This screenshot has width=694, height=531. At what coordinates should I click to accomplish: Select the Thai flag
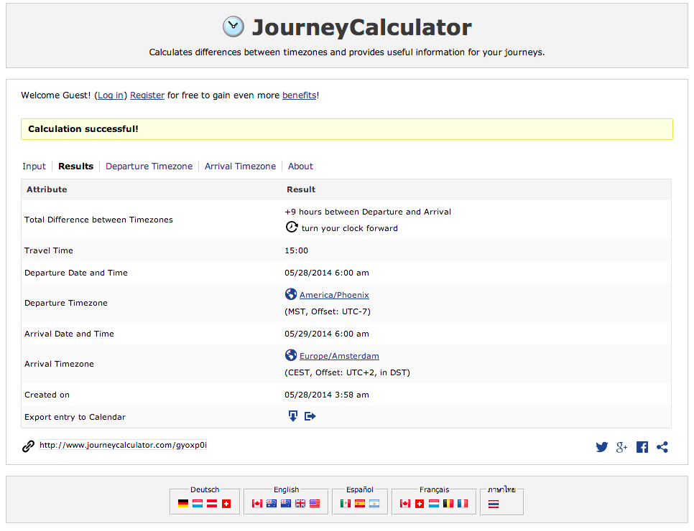[494, 504]
